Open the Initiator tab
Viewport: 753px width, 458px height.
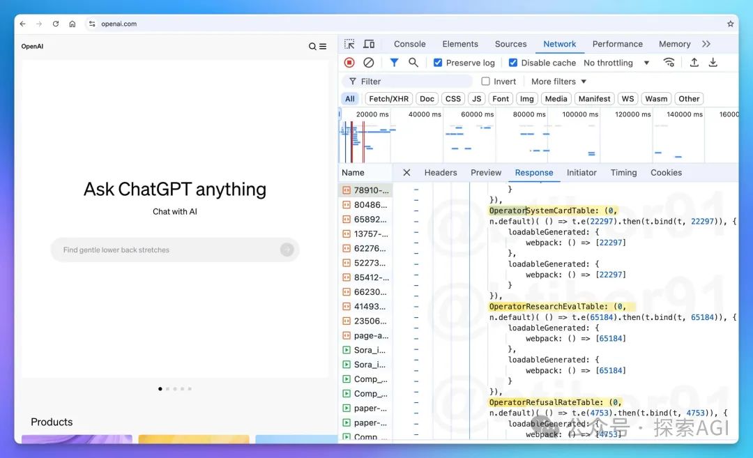[x=581, y=173]
